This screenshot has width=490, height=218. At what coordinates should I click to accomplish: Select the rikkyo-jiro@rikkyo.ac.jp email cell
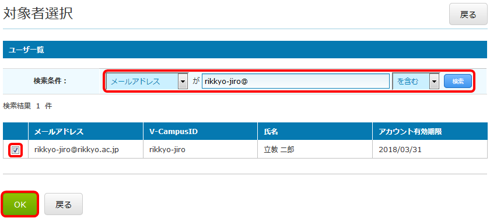pos(86,150)
